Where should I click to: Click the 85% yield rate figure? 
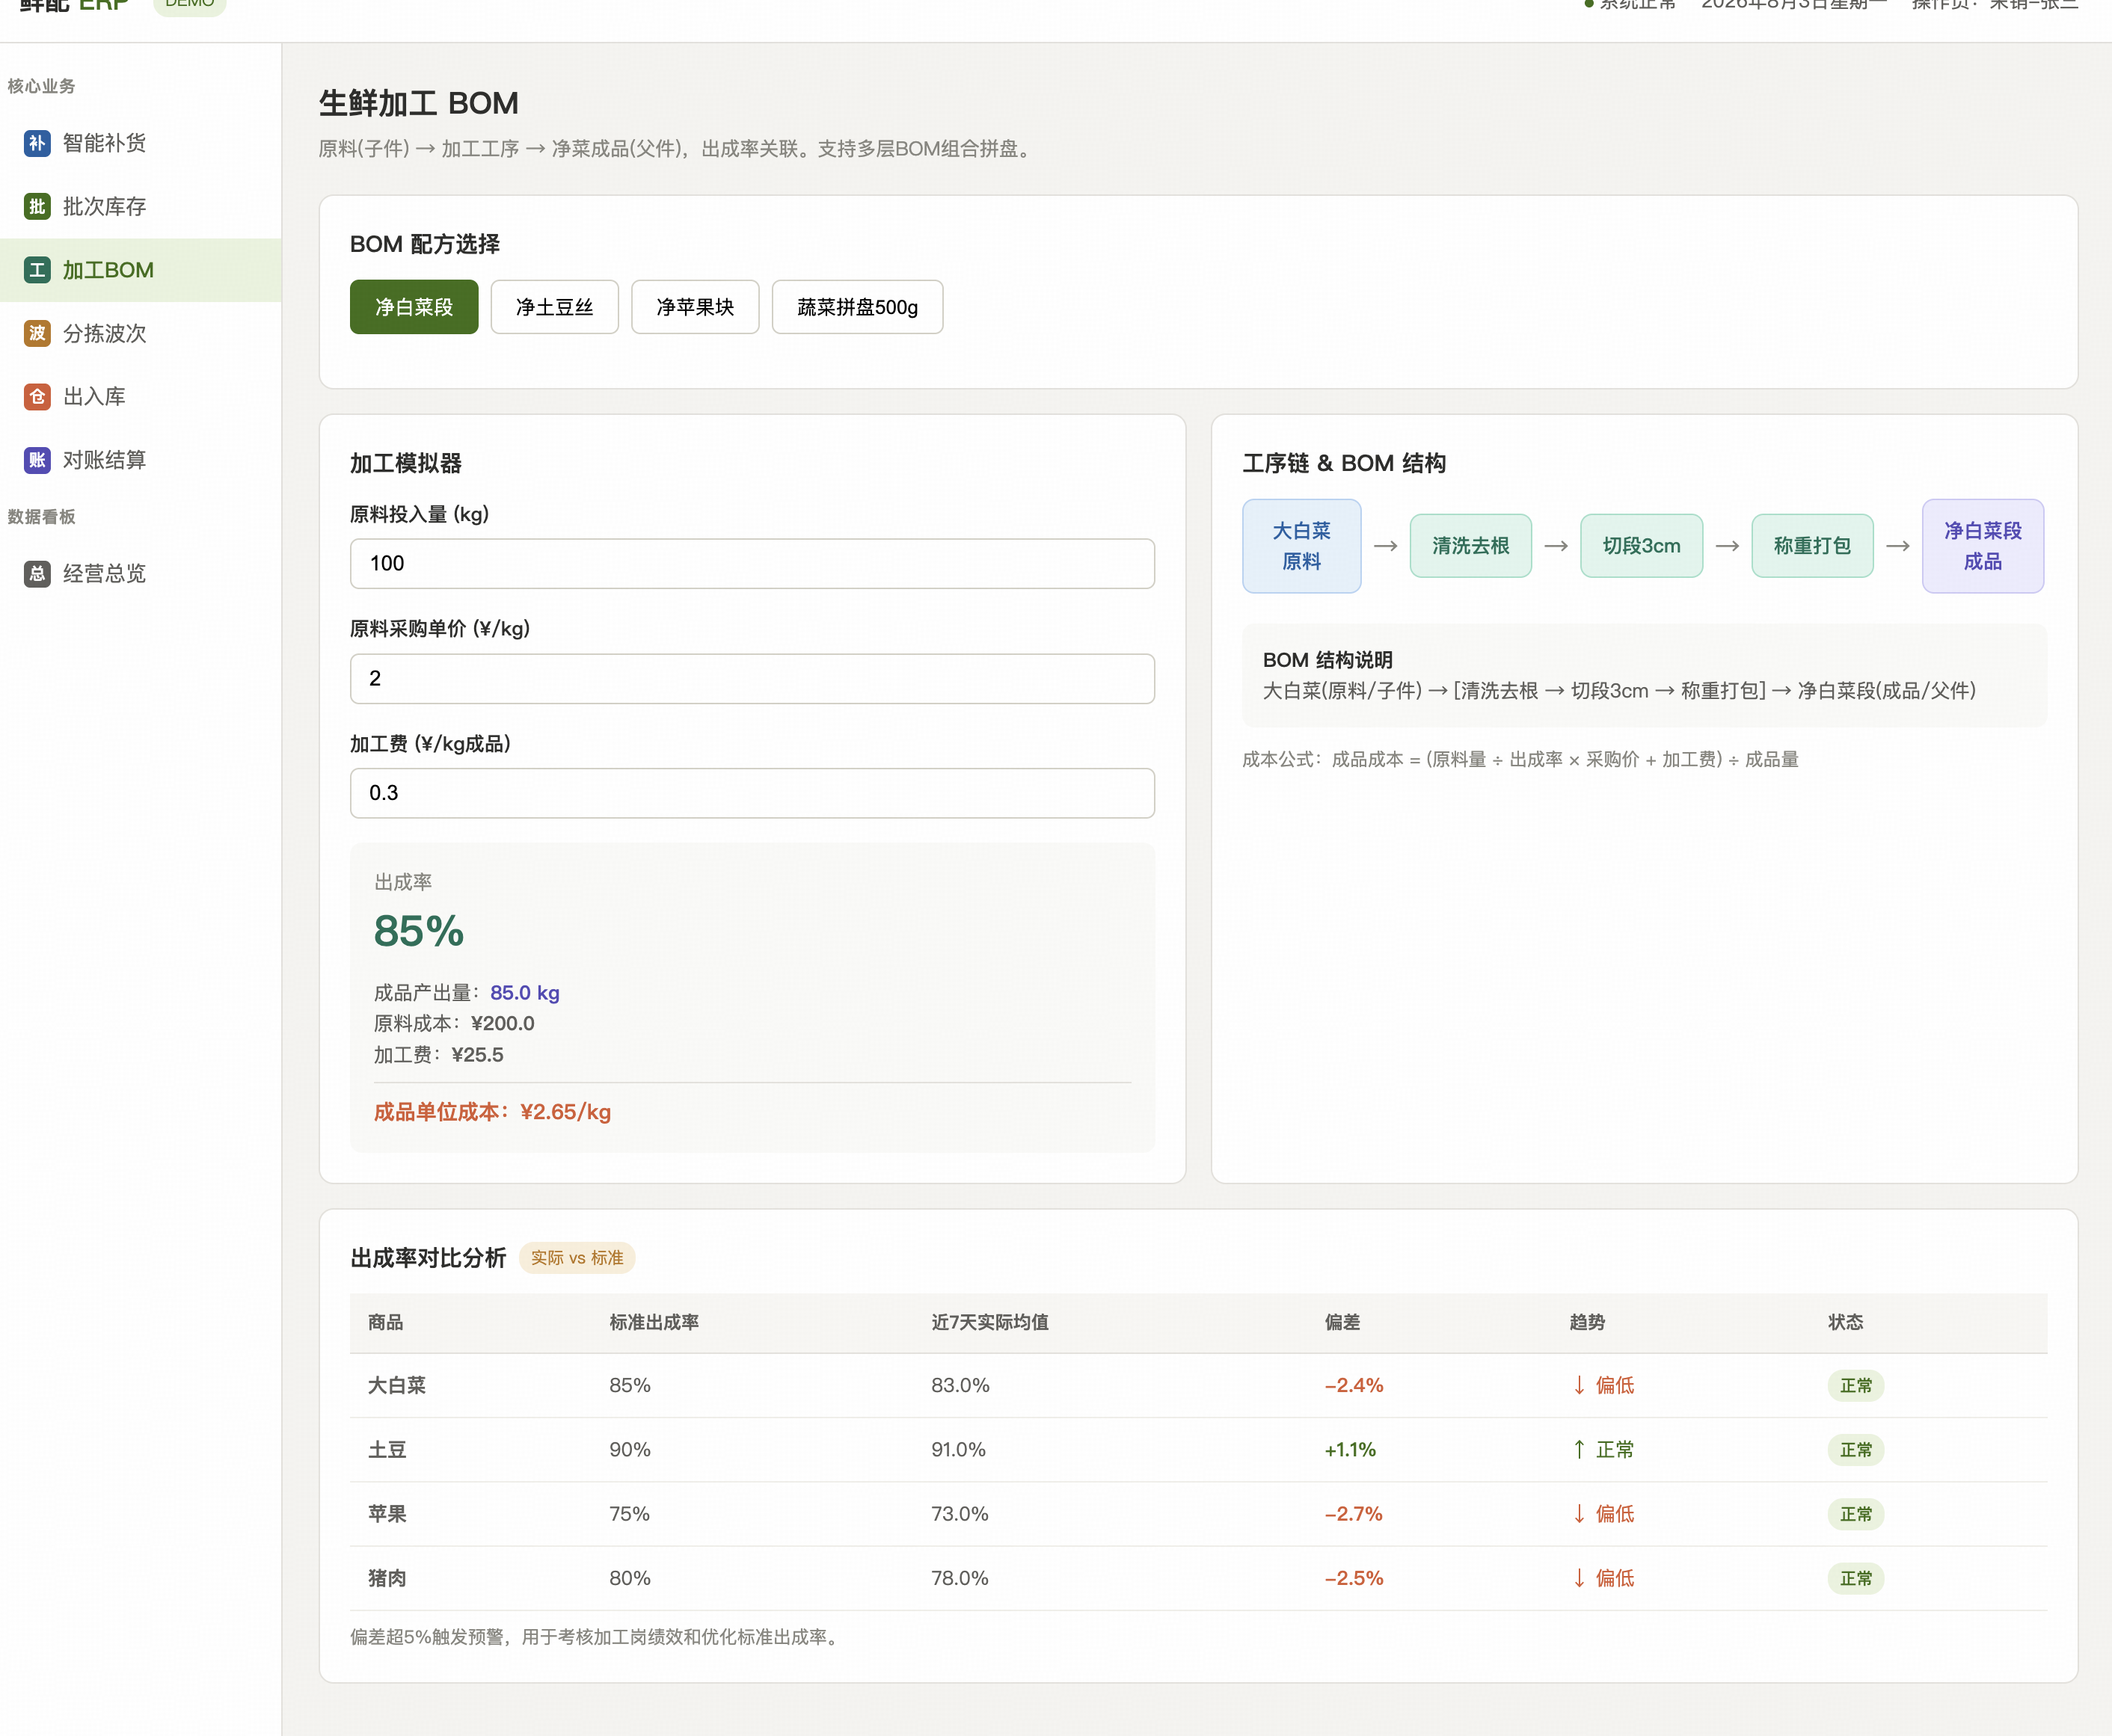(418, 932)
